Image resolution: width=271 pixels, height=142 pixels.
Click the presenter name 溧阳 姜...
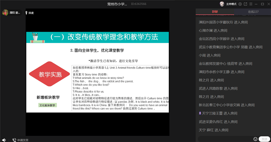(x=15, y=13)
